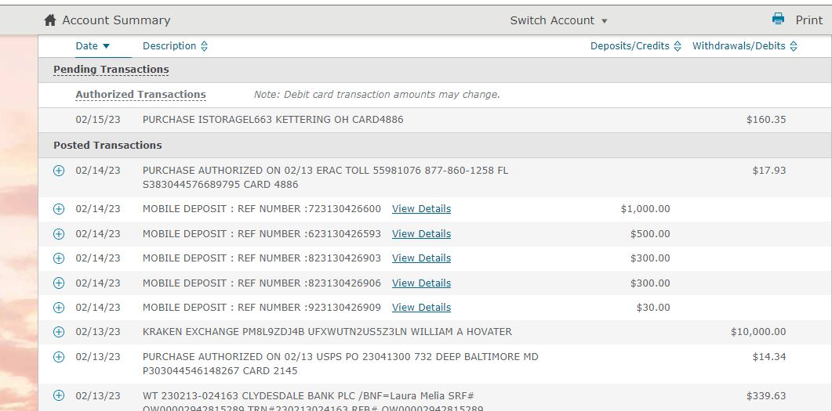Click the 02/15/23 pending transaction date
832x411 pixels.
tap(98, 120)
